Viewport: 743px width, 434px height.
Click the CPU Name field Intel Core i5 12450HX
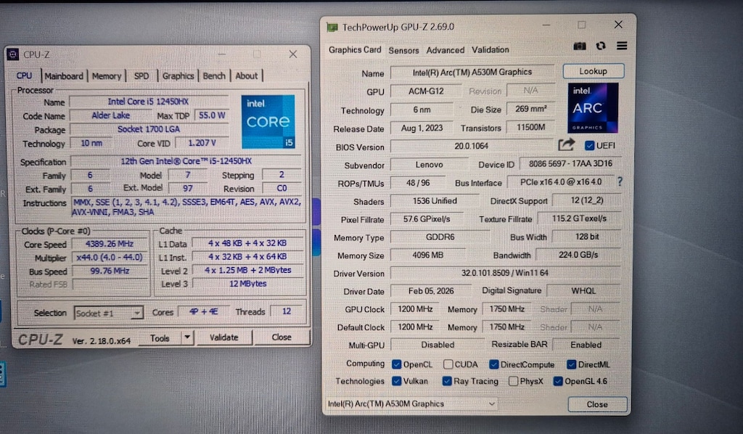coord(148,102)
